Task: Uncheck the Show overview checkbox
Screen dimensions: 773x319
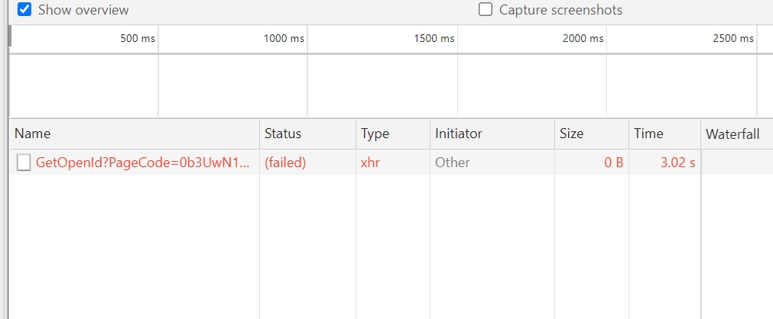Action: [x=24, y=10]
